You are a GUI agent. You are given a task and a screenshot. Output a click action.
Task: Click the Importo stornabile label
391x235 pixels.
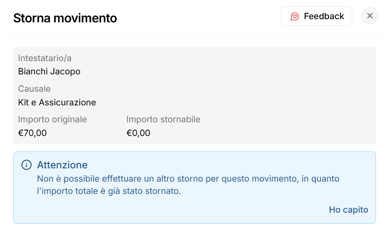(163, 120)
